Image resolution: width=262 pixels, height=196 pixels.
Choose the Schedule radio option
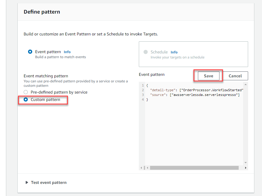click(x=146, y=52)
